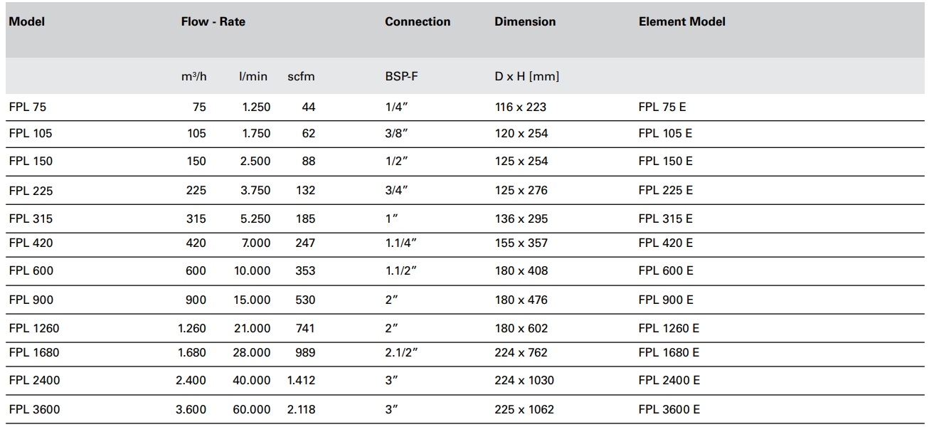
Task: Select the FPL 75 model row
Action: click(x=28, y=107)
